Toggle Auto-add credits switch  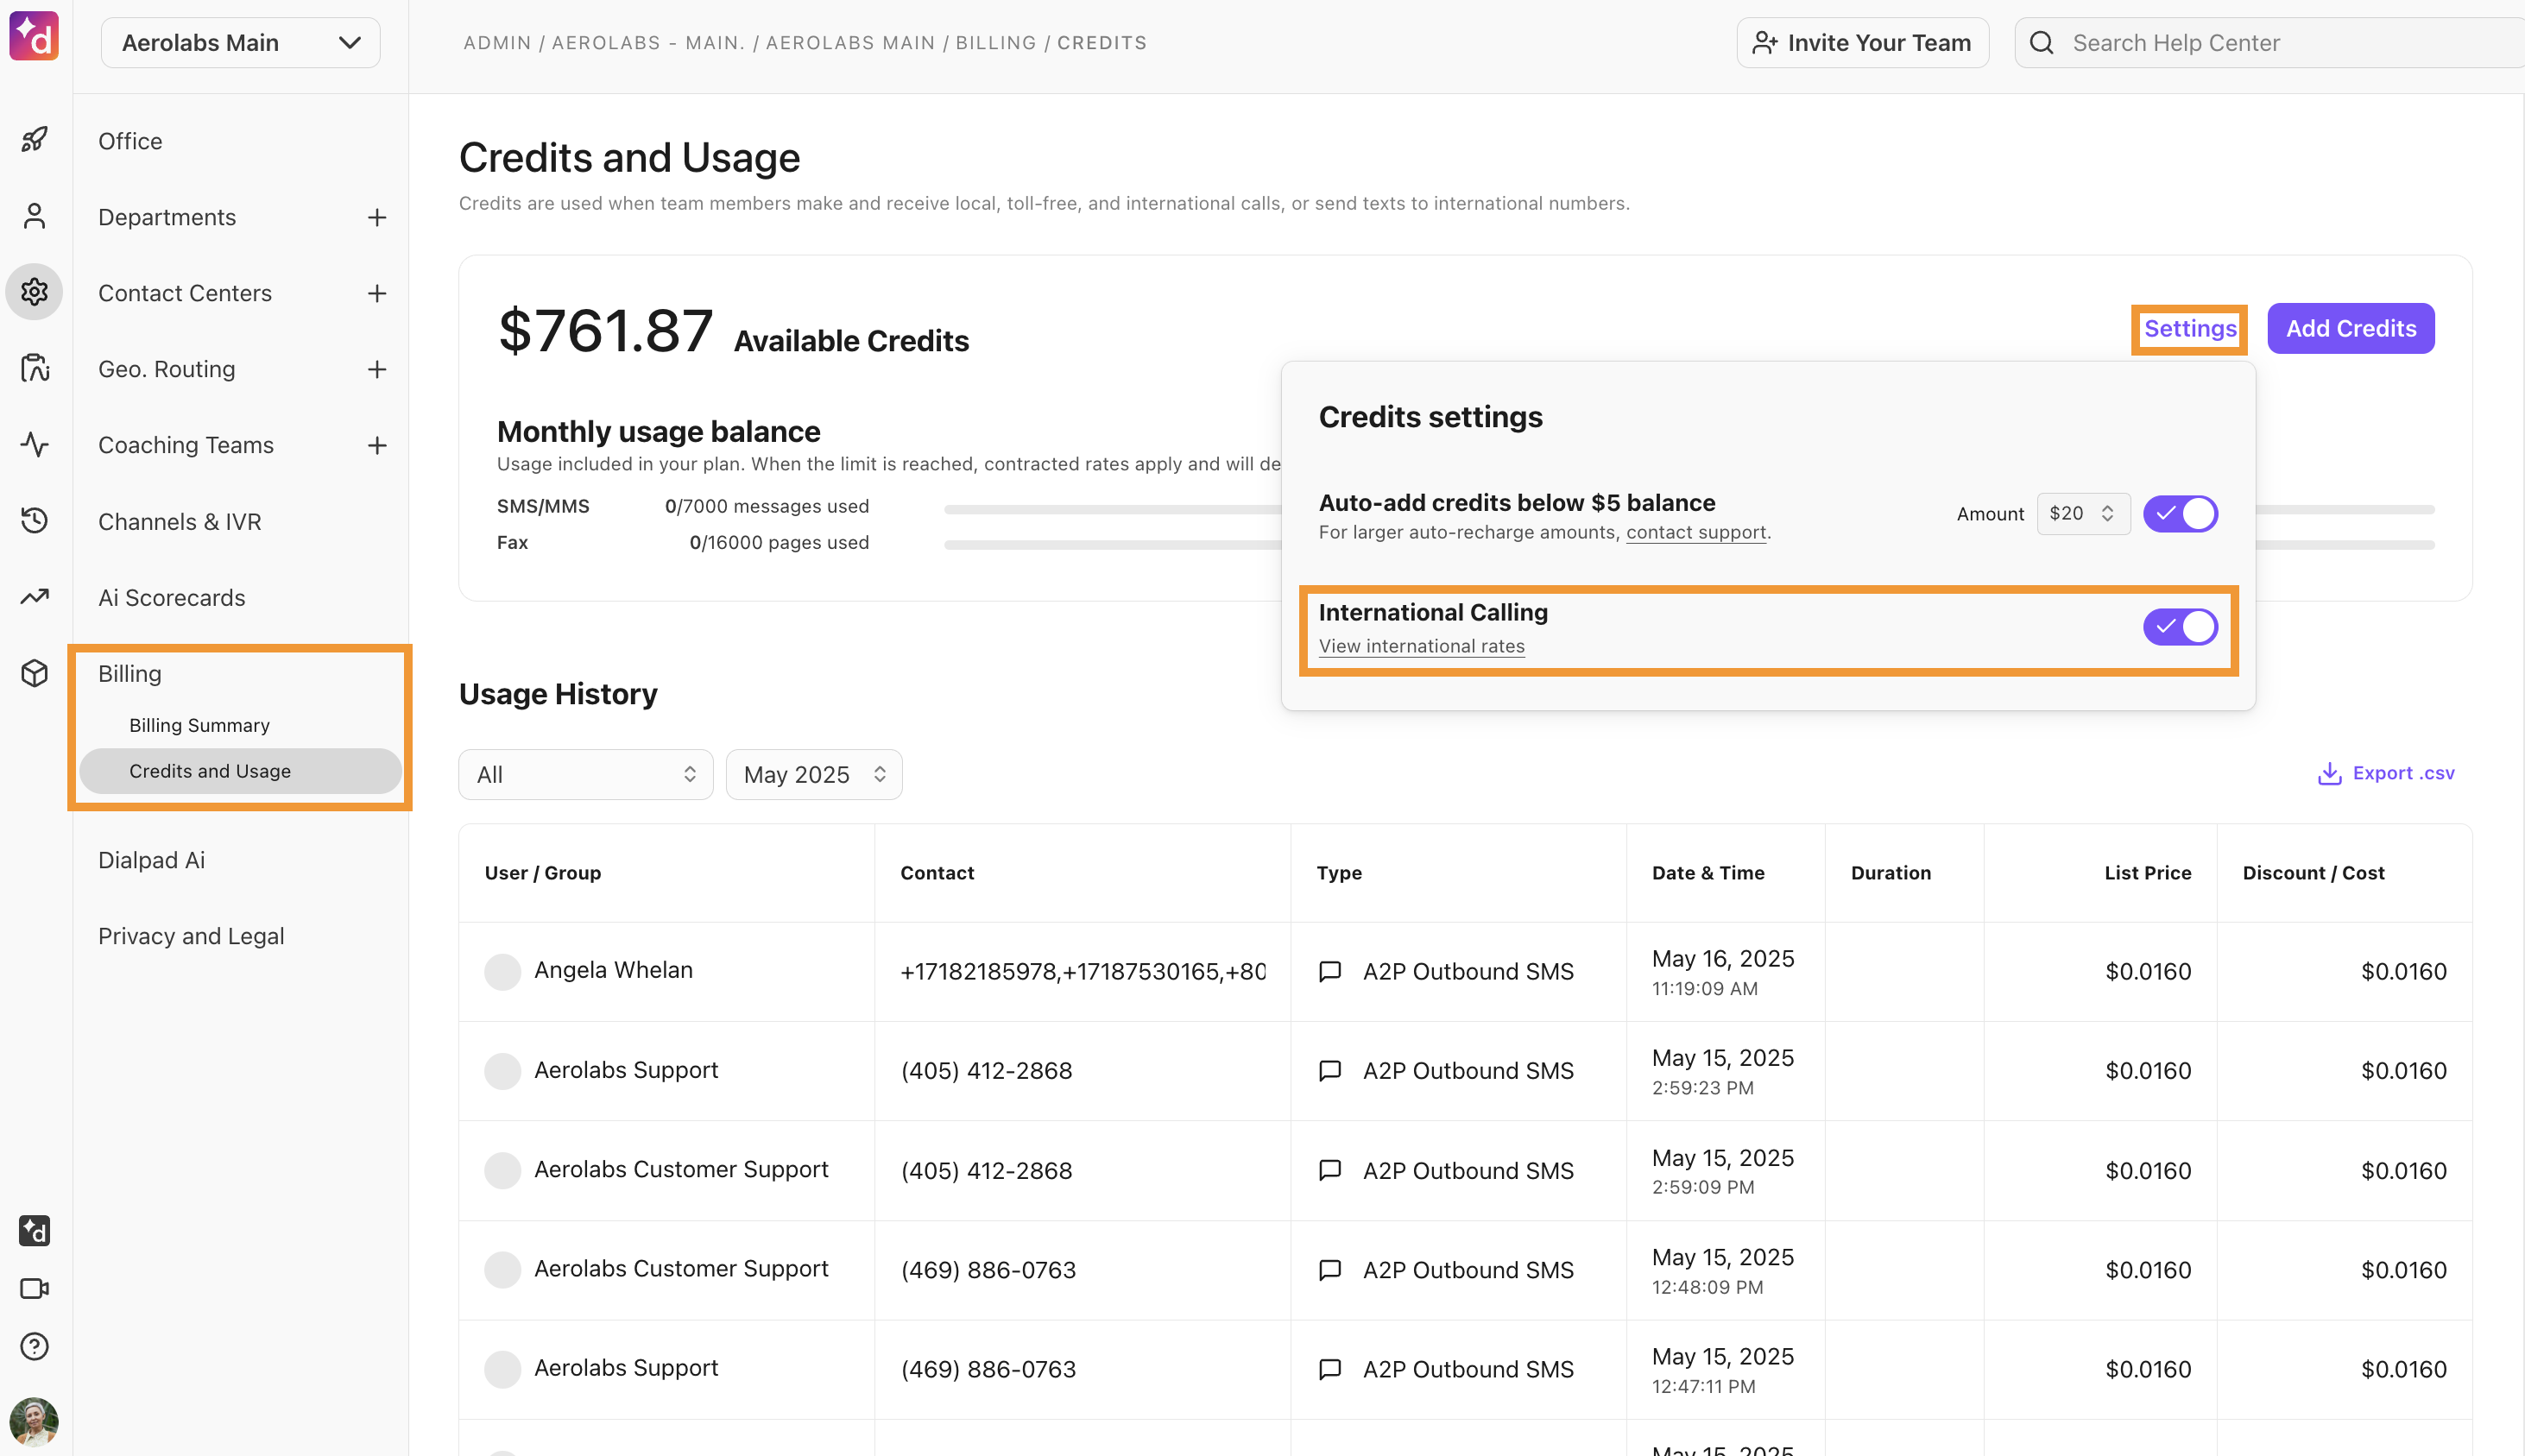pos(2180,513)
